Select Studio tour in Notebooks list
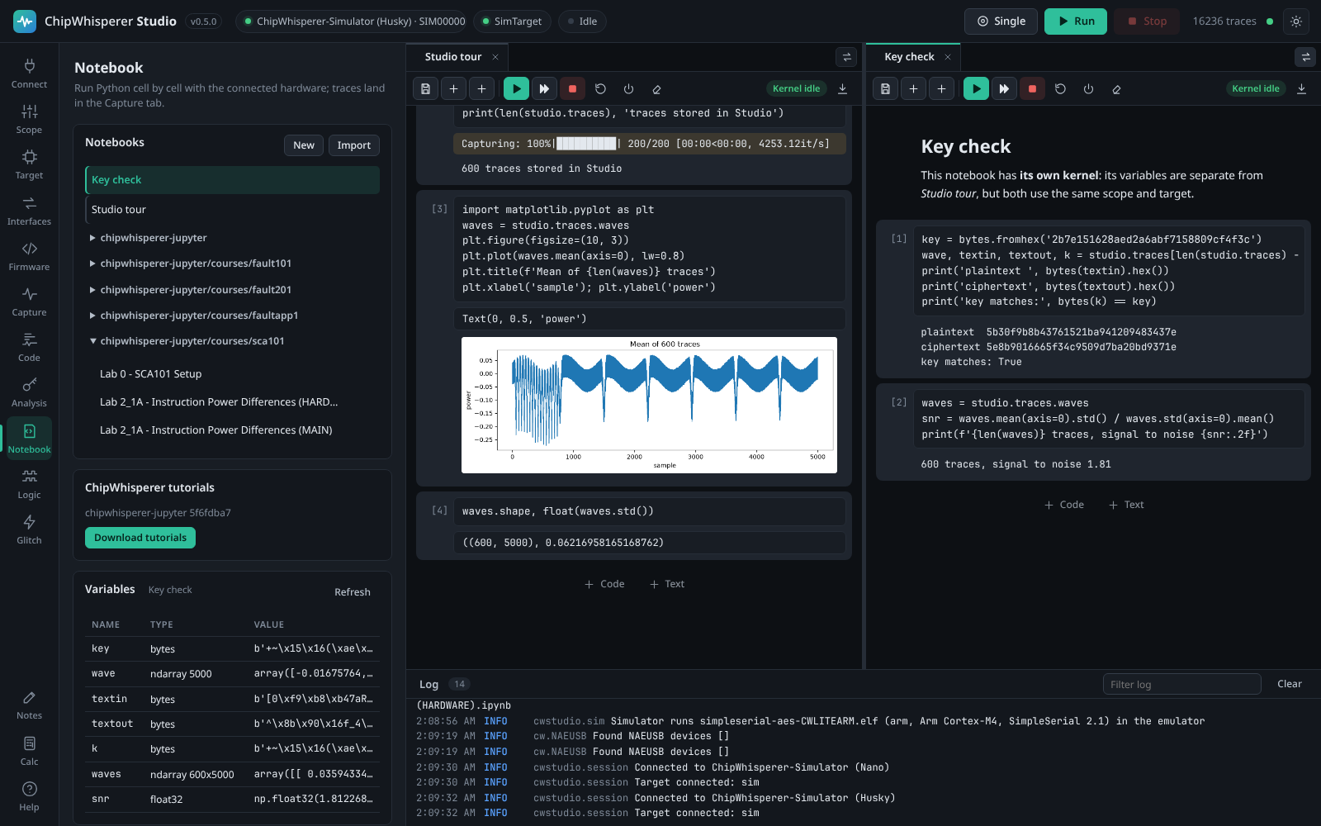Viewport: 1321px width, 826px height. tap(232, 210)
